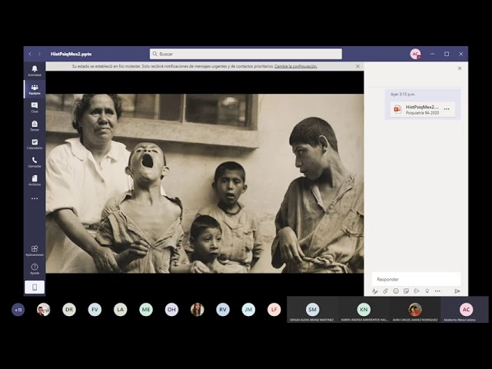Click the Ayuda help icon

pos(34,268)
